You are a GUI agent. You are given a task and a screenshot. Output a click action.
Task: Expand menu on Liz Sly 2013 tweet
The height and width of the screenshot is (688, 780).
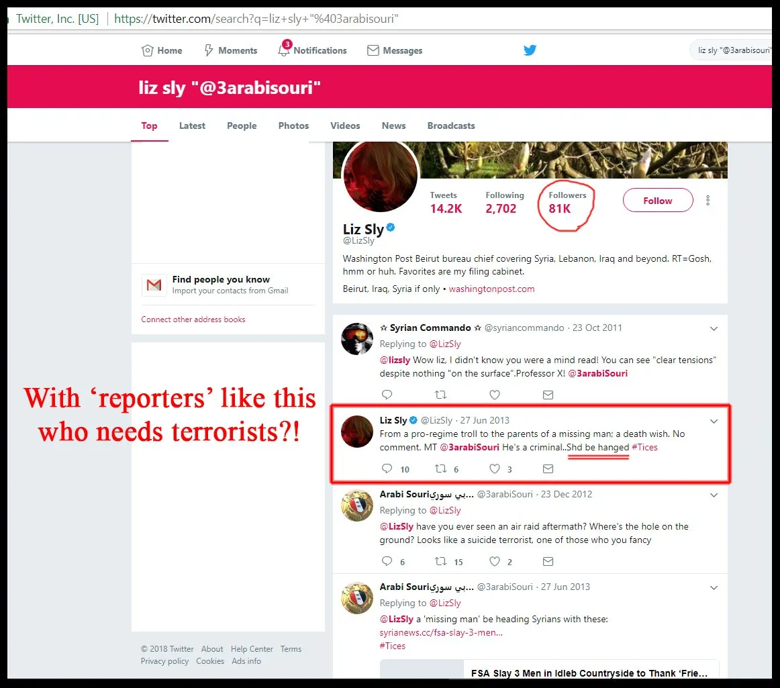(714, 421)
